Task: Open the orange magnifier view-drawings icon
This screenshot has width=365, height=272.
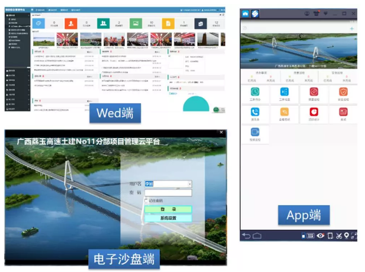Action: 284,112
